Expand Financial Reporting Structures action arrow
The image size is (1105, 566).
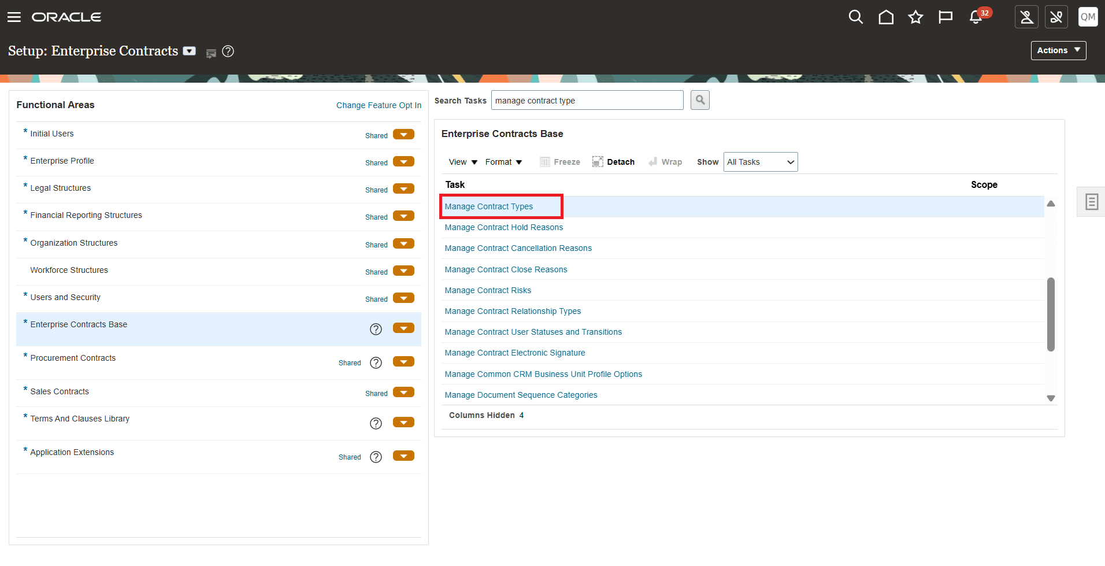(x=403, y=216)
